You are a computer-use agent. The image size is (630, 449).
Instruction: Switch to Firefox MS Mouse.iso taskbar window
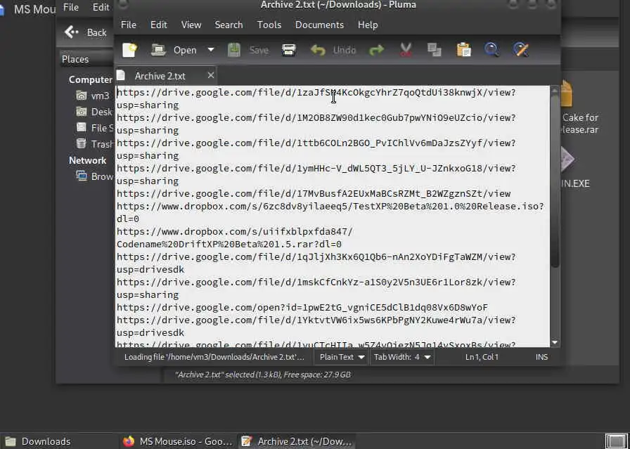178,441
